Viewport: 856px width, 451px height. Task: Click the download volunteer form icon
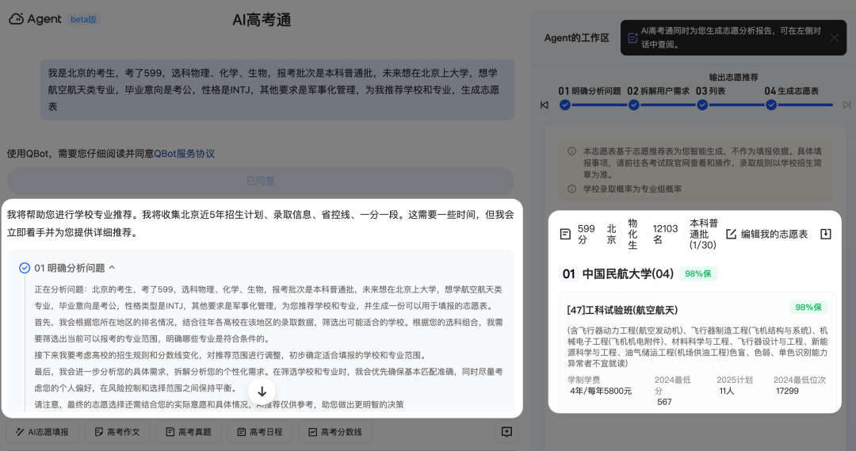[x=825, y=234]
